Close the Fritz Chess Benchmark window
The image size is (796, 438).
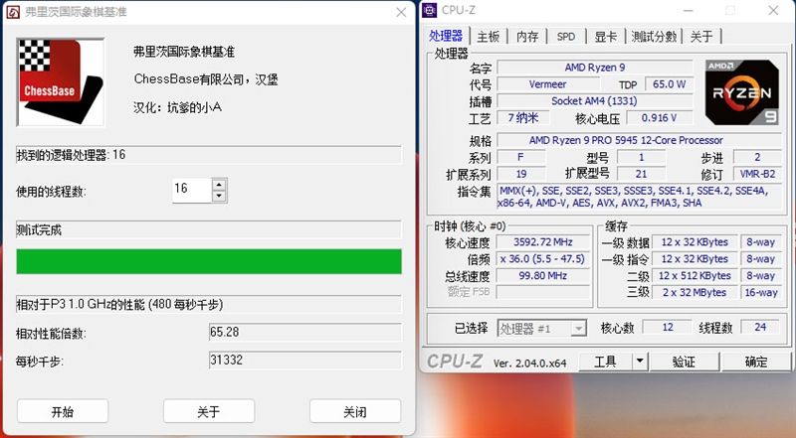tap(401, 12)
